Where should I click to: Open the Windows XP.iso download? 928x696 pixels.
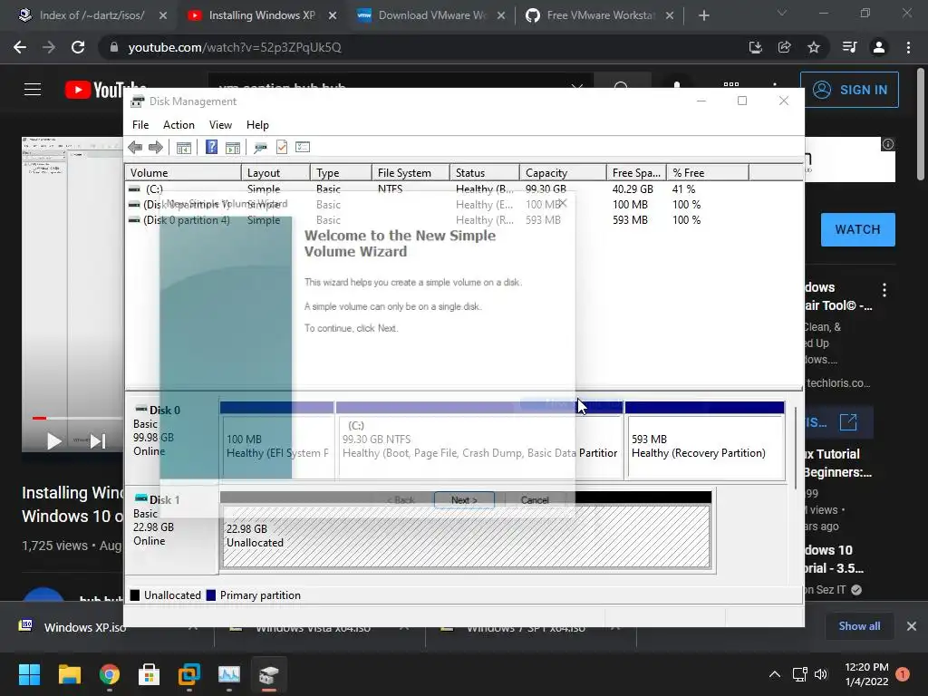pyautogui.click(x=84, y=627)
